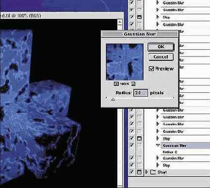Select the Stop1 set name
This screenshot has height=188, width=210.
(x=162, y=172)
